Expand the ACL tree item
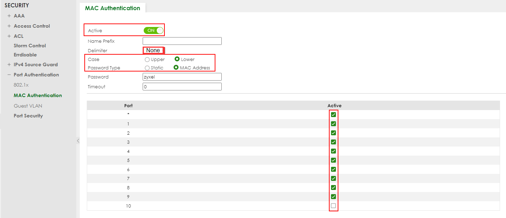Viewport: 506px width, 218px height. click(9, 36)
